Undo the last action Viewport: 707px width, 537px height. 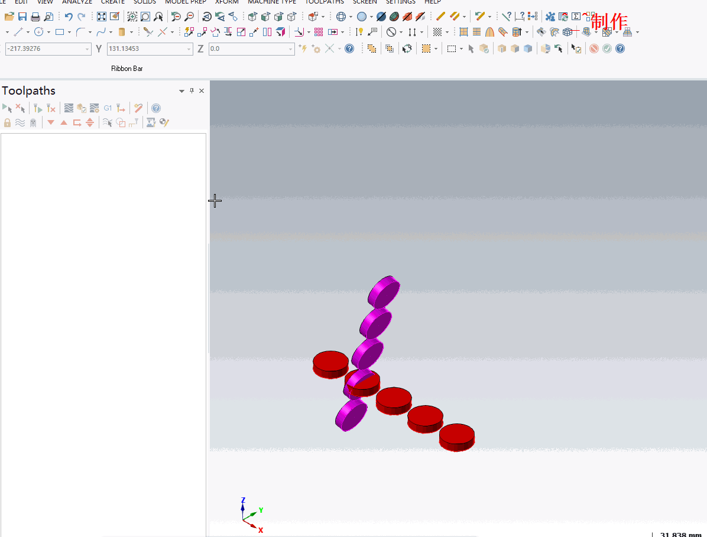(x=69, y=17)
